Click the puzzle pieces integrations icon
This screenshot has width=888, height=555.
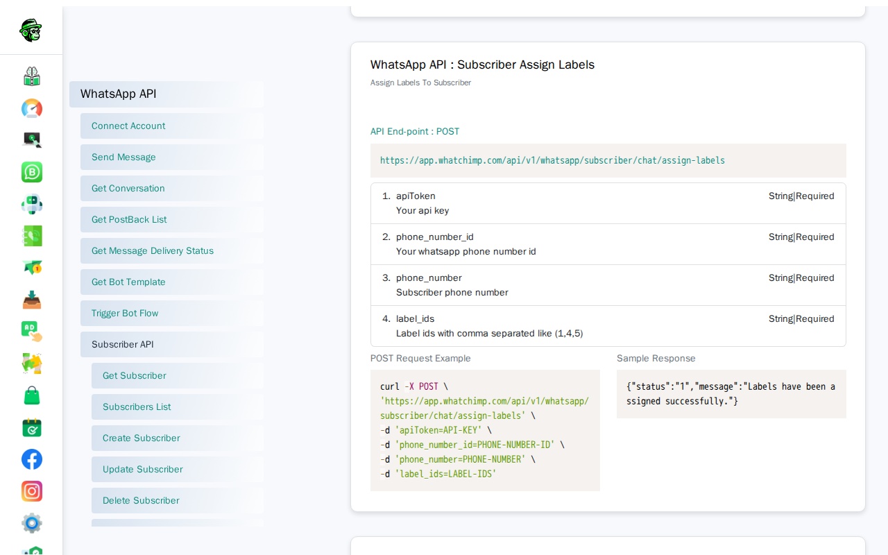point(32,364)
